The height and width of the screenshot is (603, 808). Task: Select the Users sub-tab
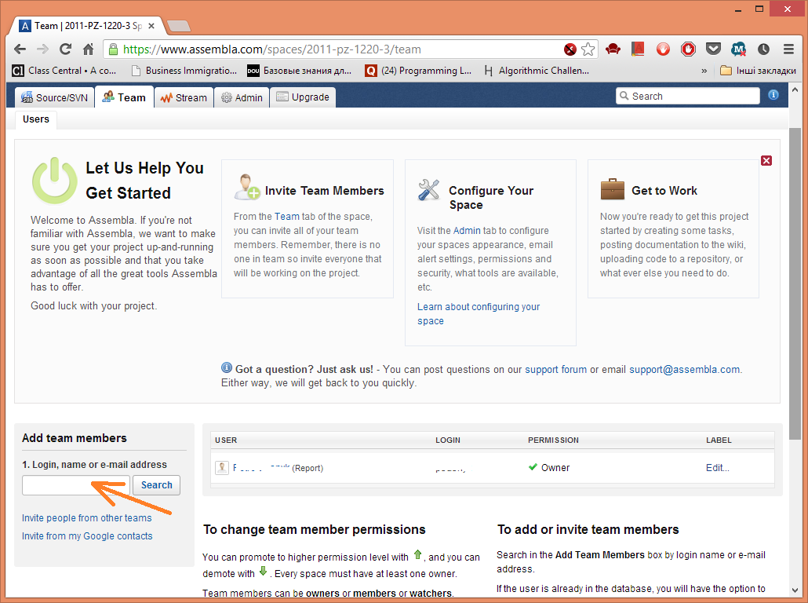point(36,119)
